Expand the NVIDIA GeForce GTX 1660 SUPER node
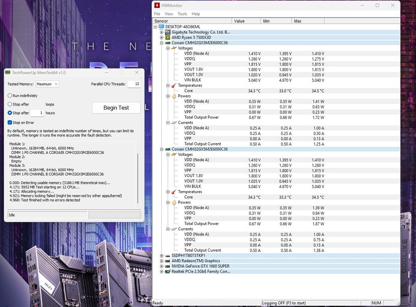 pyautogui.click(x=161, y=266)
